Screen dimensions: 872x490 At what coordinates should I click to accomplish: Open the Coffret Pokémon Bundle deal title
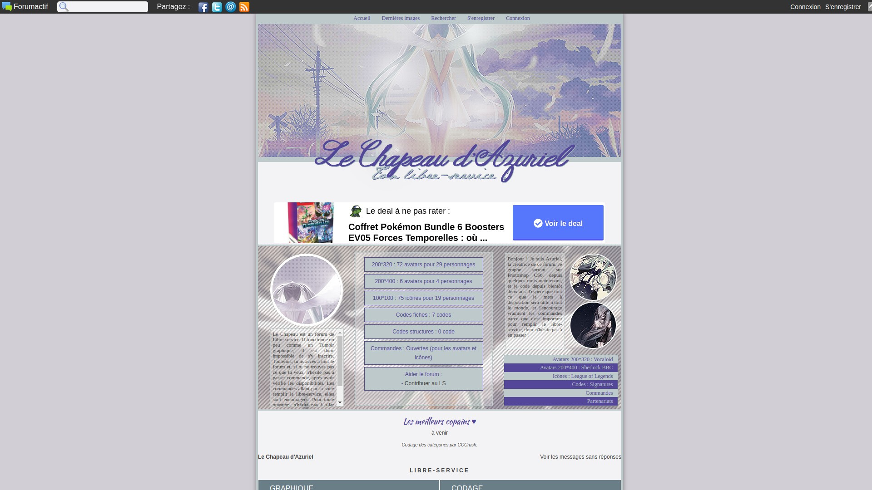[426, 232]
